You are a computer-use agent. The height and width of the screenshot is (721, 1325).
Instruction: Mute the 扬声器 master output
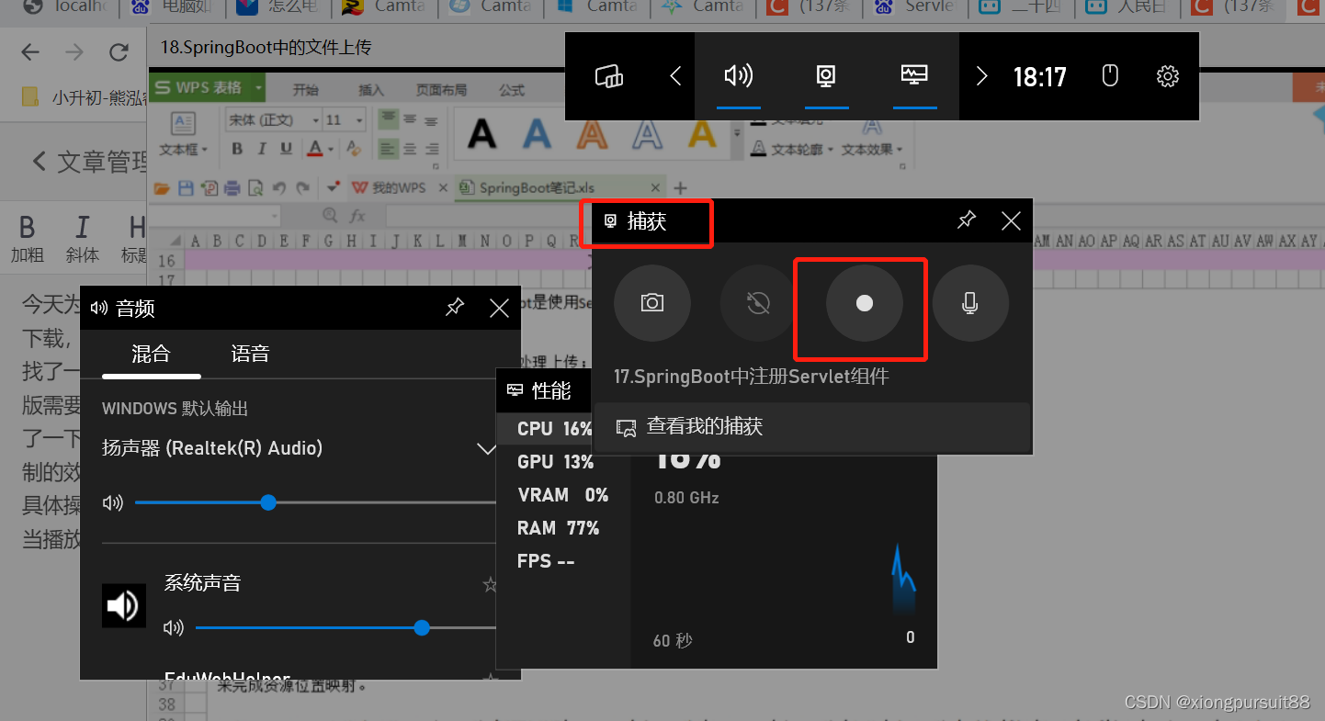pos(112,502)
